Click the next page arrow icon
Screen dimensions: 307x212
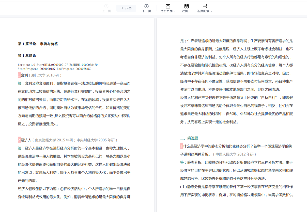coord(146,6)
